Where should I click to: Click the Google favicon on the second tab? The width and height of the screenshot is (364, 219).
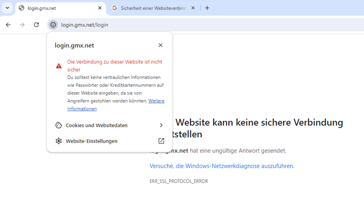pyautogui.click(x=114, y=8)
